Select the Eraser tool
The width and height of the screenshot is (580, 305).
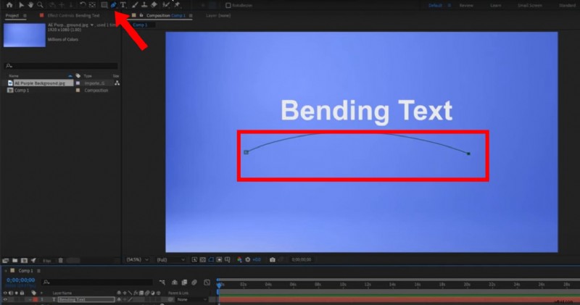[154, 5]
